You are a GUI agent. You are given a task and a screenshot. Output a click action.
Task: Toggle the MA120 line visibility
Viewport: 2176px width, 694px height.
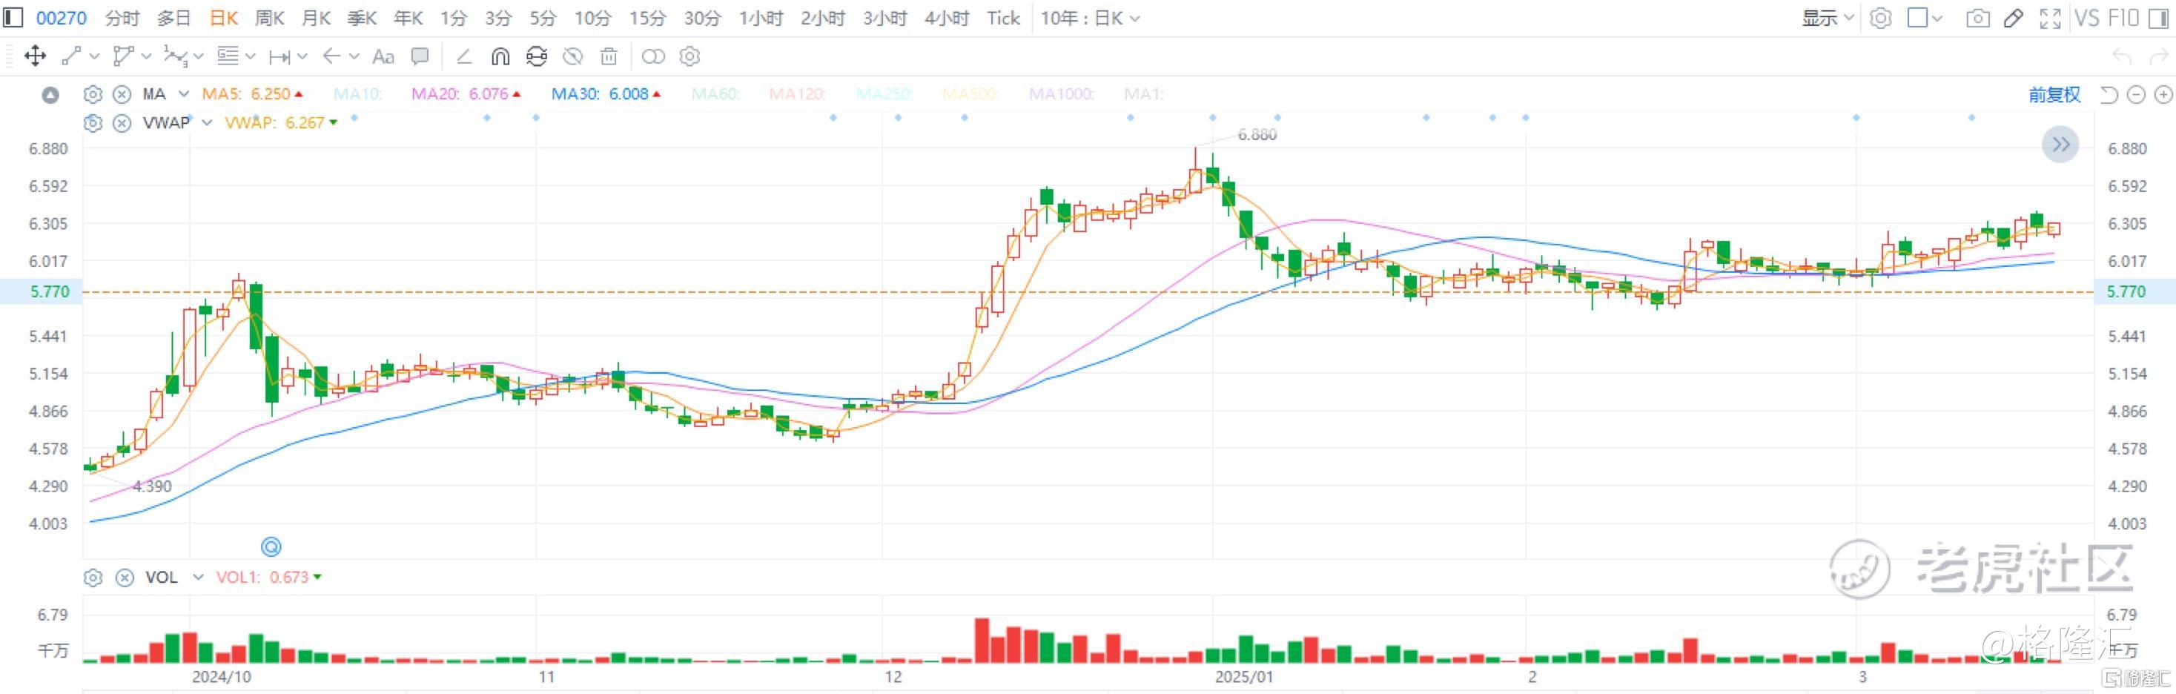[798, 95]
